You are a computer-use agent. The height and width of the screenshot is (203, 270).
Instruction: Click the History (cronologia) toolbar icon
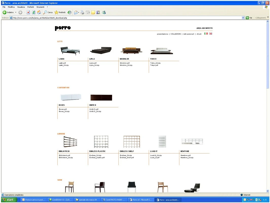pyautogui.click(x=69, y=12)
